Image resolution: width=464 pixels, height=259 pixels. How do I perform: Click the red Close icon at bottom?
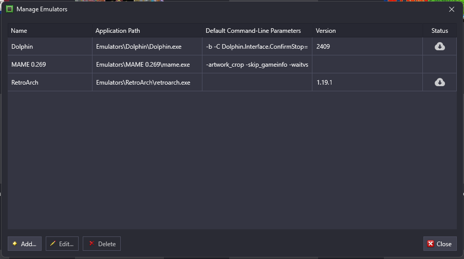tap(431, 244)
